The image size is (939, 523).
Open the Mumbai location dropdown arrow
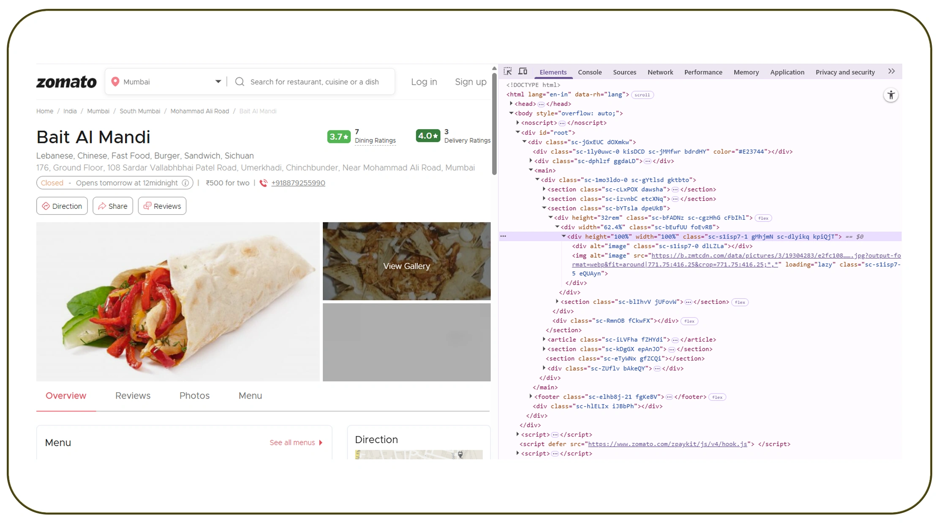(218, 81)
